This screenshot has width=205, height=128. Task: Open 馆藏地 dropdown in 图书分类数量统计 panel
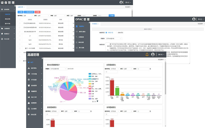[x=58, y=69]
